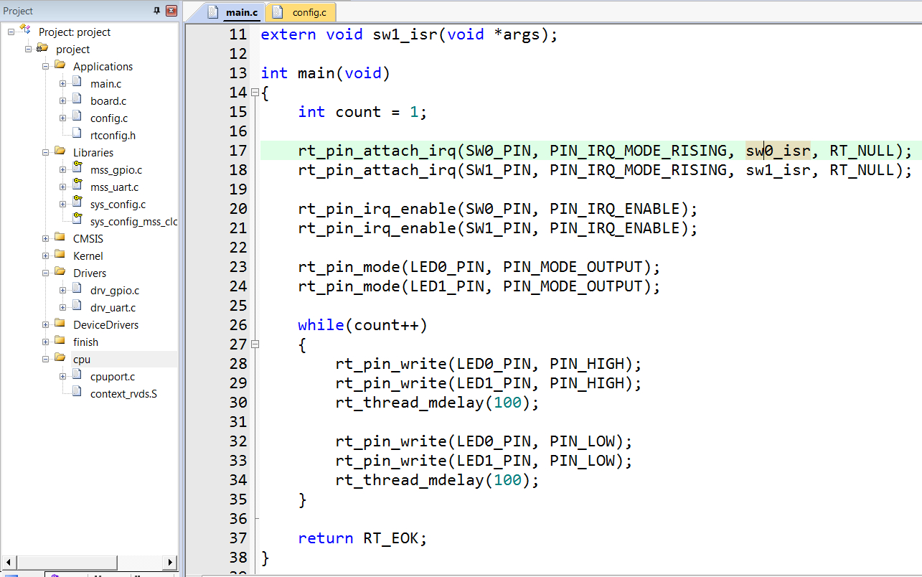Expand the Kernel group in project tree
Image resolution: width=922 pixels, height=577 pixels.
click(46, 255)
